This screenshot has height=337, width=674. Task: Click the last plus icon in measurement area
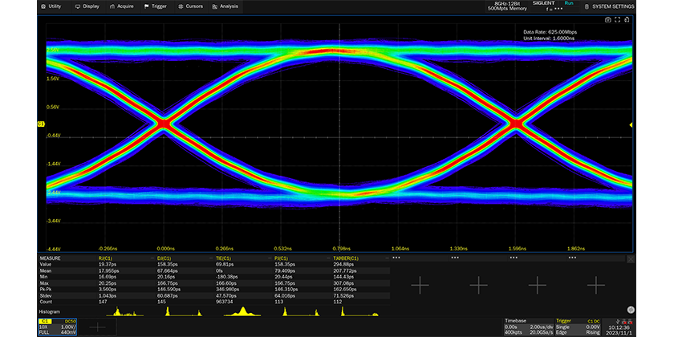(x=595, y=284)
